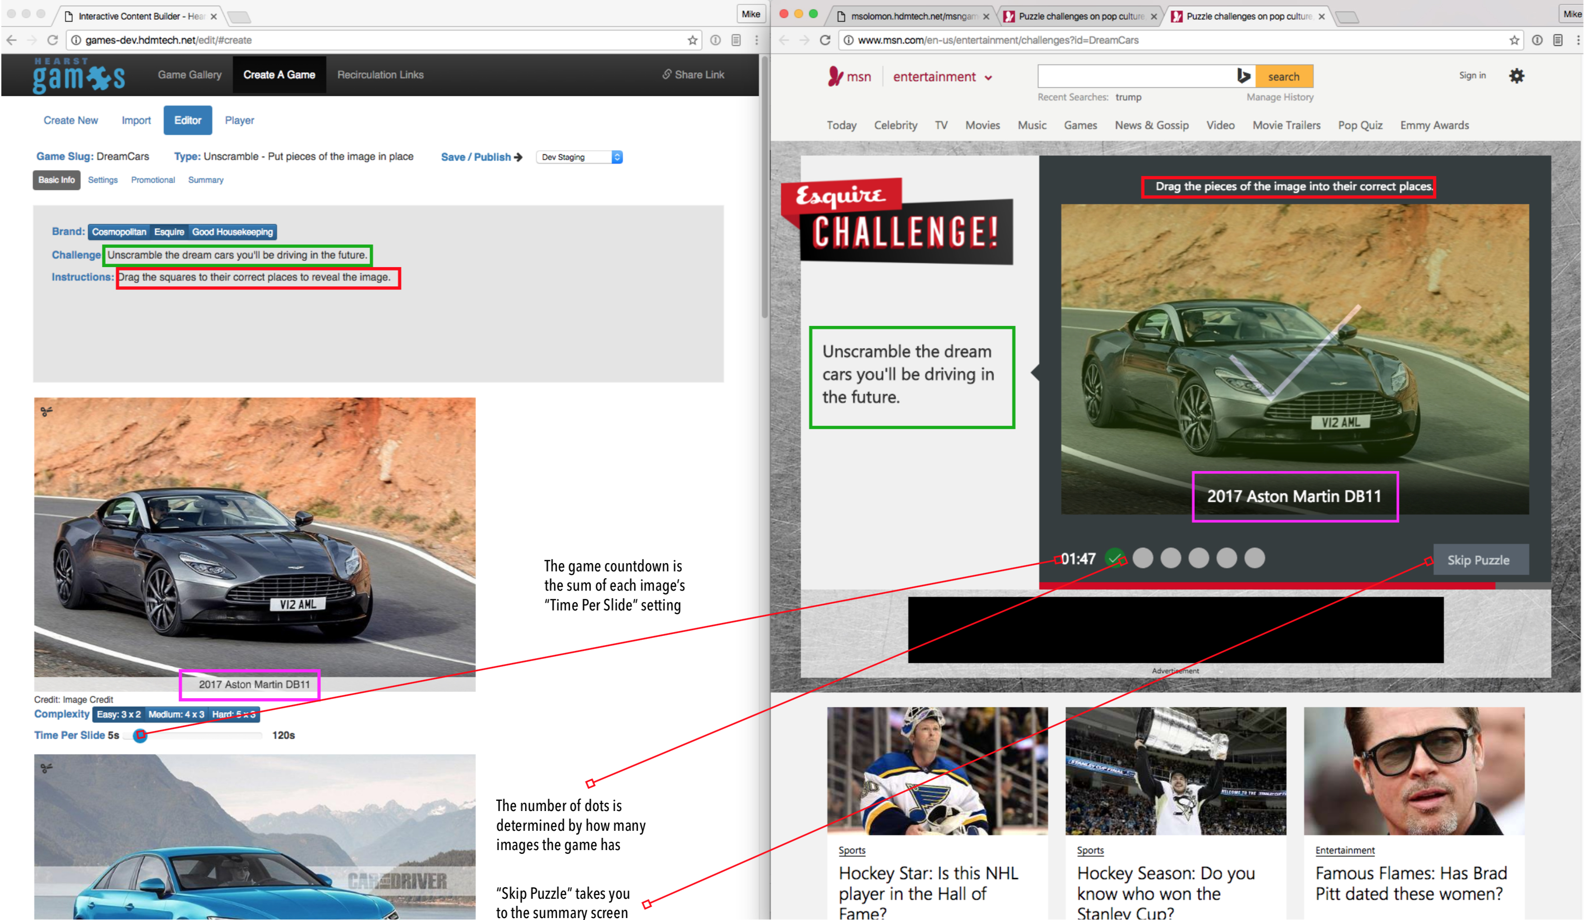Choose Easy: 3 x 2 complexity
Screen dimensions: 1584x920
click(119, 715)
